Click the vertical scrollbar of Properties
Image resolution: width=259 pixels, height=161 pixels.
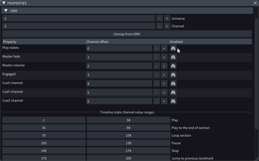(257, 73)
